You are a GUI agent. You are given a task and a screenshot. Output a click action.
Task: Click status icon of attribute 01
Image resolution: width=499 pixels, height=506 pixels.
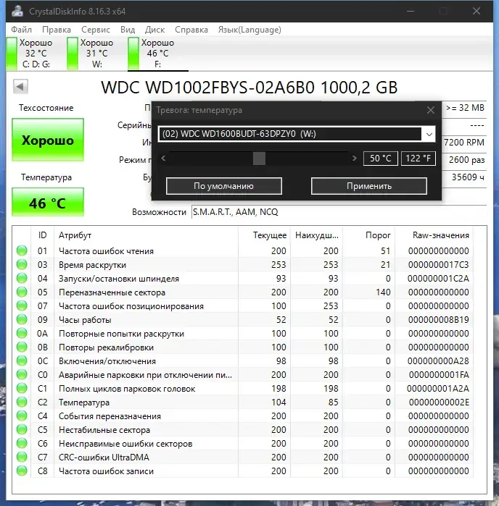click(22, 250)
